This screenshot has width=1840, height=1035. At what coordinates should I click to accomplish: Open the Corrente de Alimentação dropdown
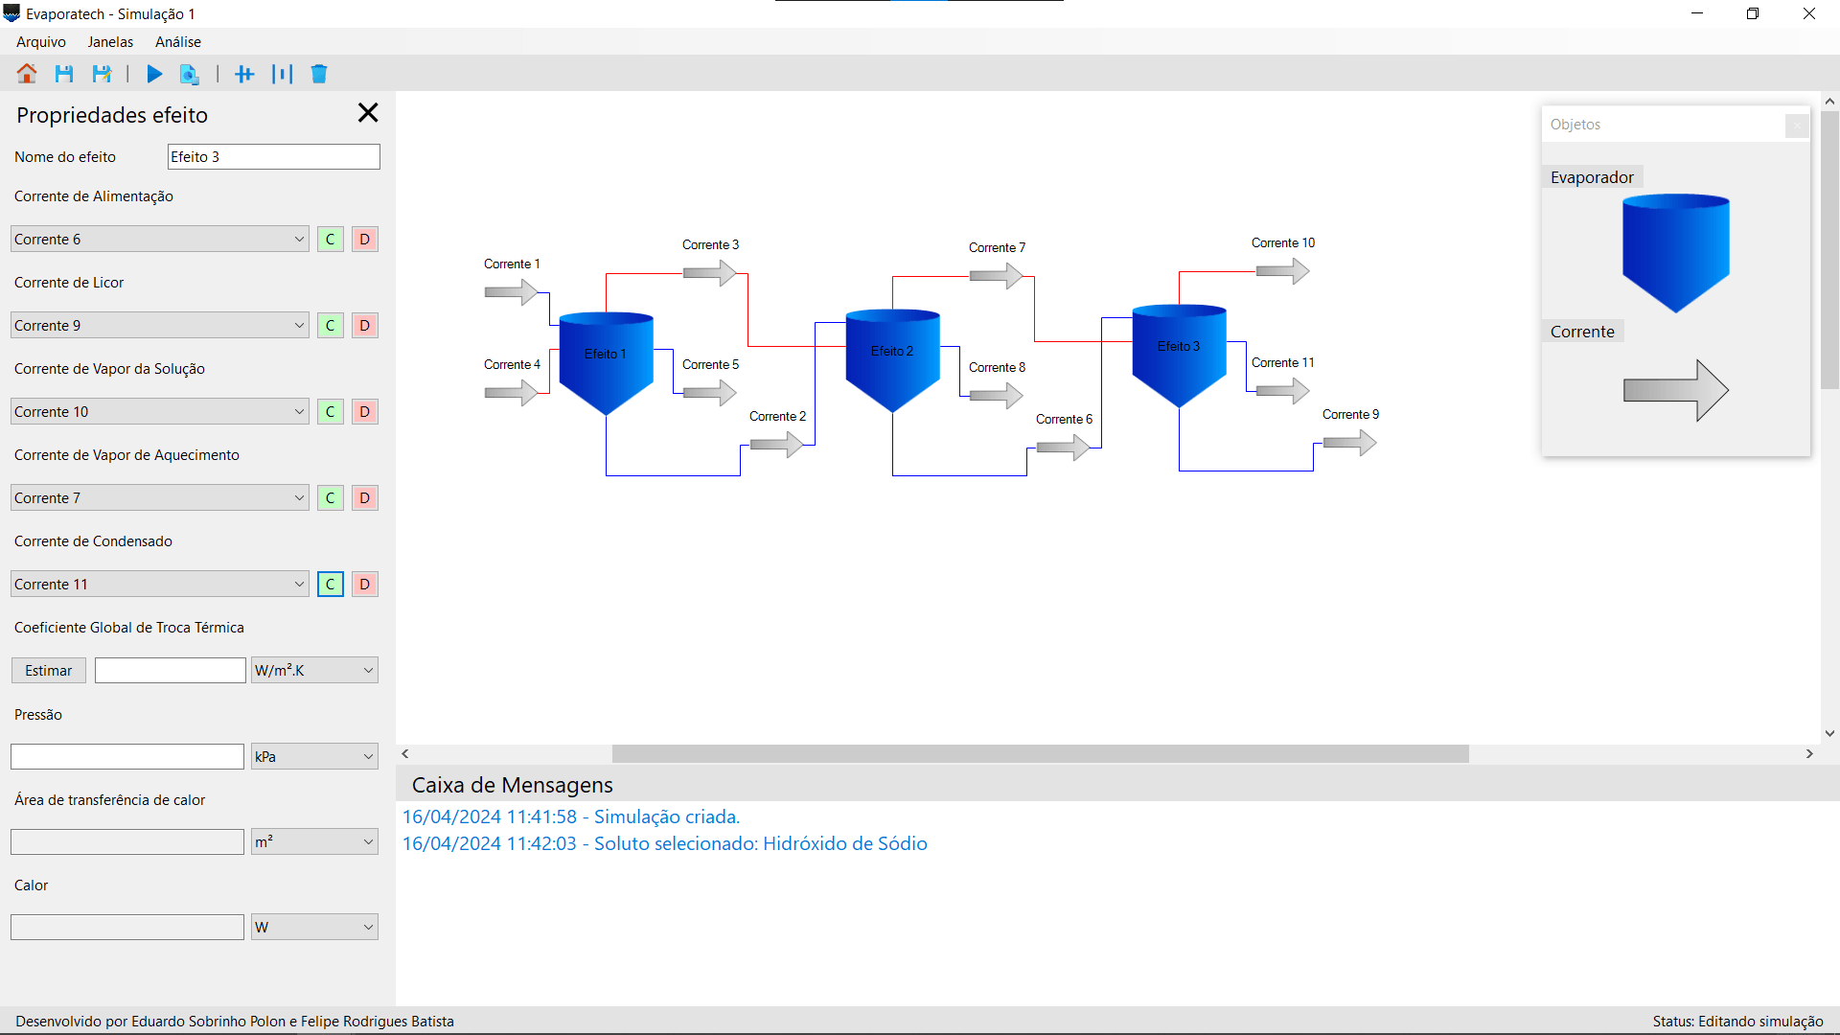point(159,239)
